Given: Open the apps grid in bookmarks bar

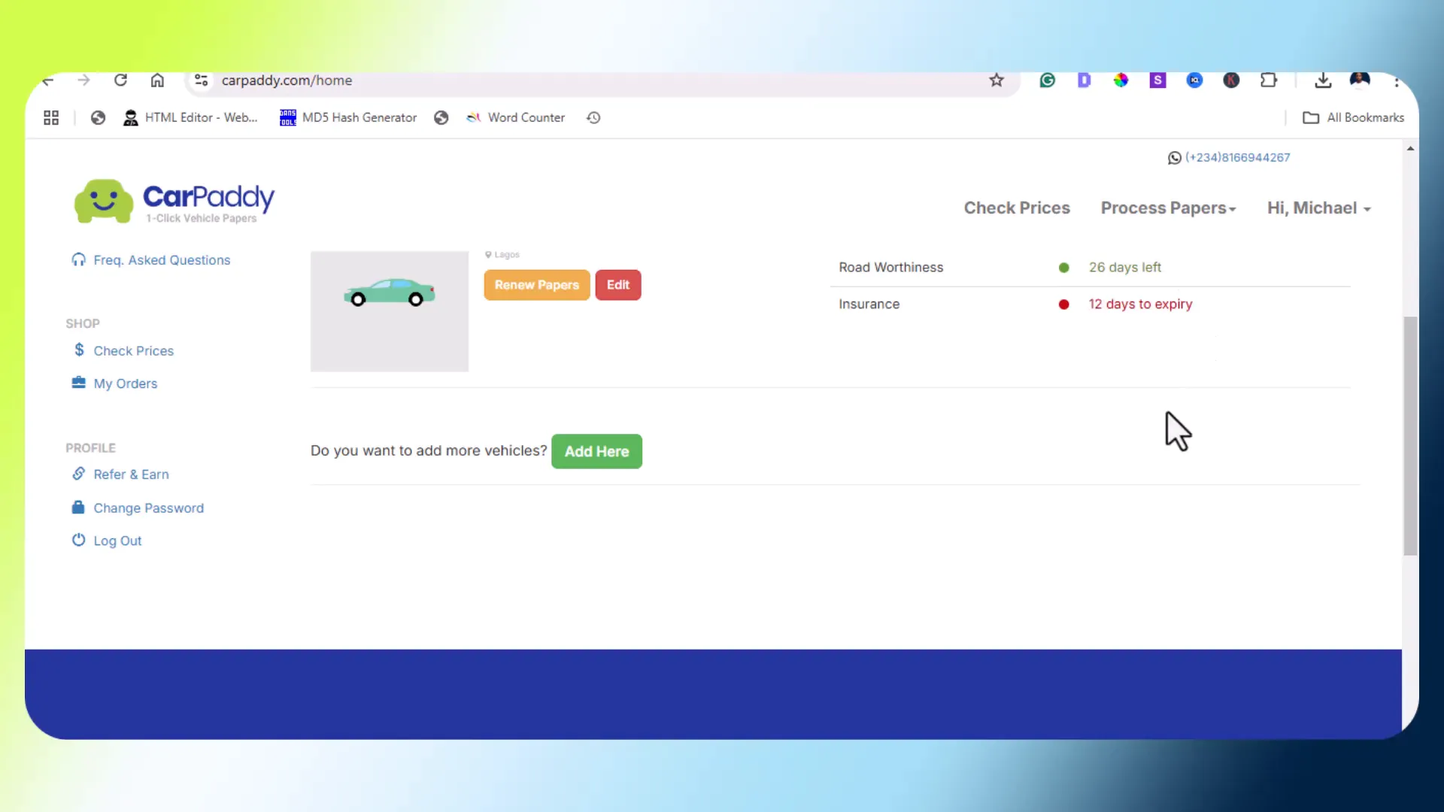Looking at the screenshot, I should 51,118.
